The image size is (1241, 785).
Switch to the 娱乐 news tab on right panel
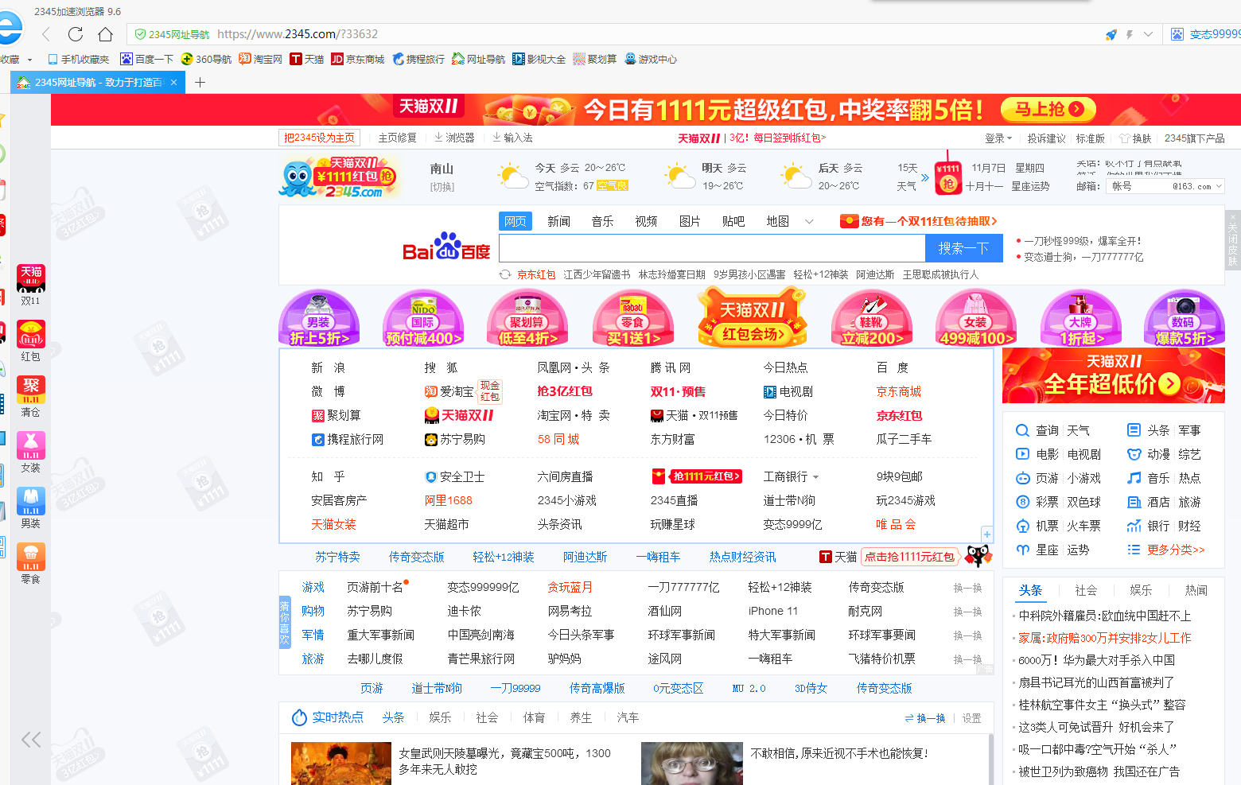[x=1141, y=590]
